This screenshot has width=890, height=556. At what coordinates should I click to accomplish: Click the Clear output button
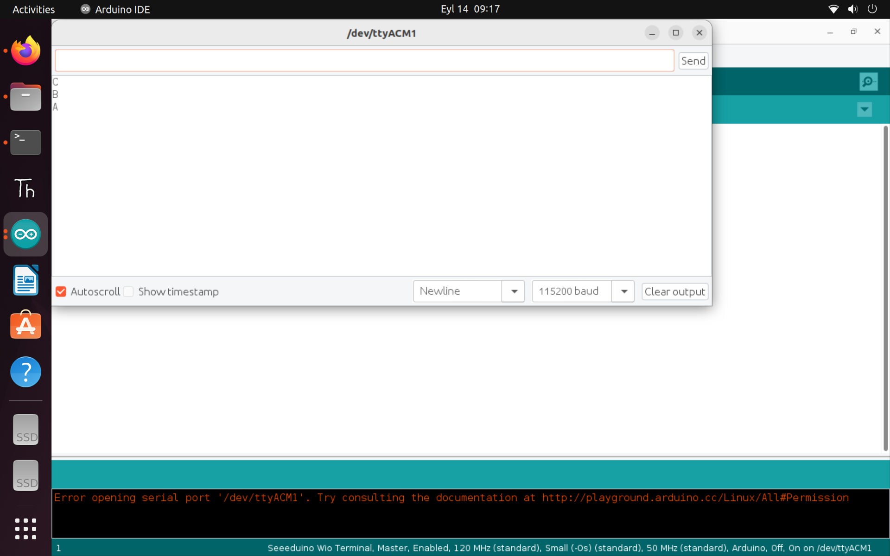pyautogui.click(x=674, y=291)
